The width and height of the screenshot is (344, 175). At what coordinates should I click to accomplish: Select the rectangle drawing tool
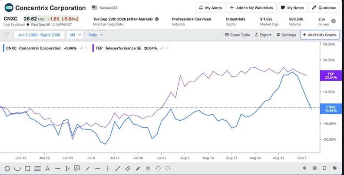27,168
